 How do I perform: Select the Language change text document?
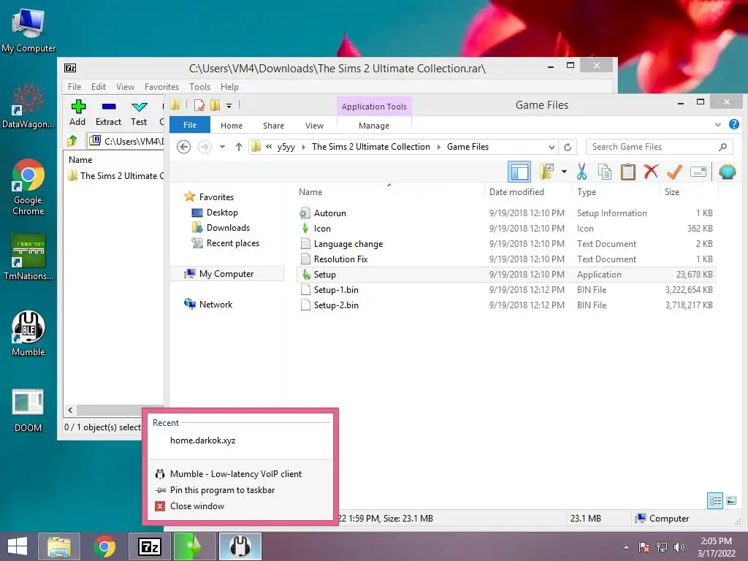[505, 244]
